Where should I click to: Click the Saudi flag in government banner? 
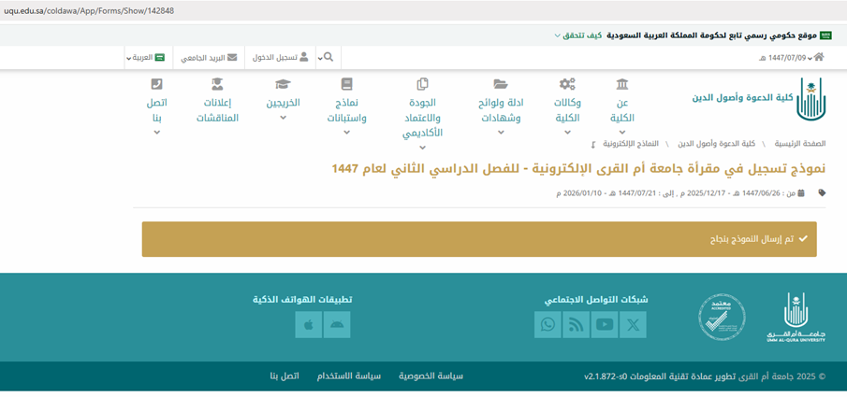825,35
